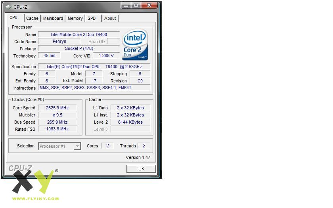Click the empty Brand ID field
This screenshot has width=333, height=208.
pos(113,41)
